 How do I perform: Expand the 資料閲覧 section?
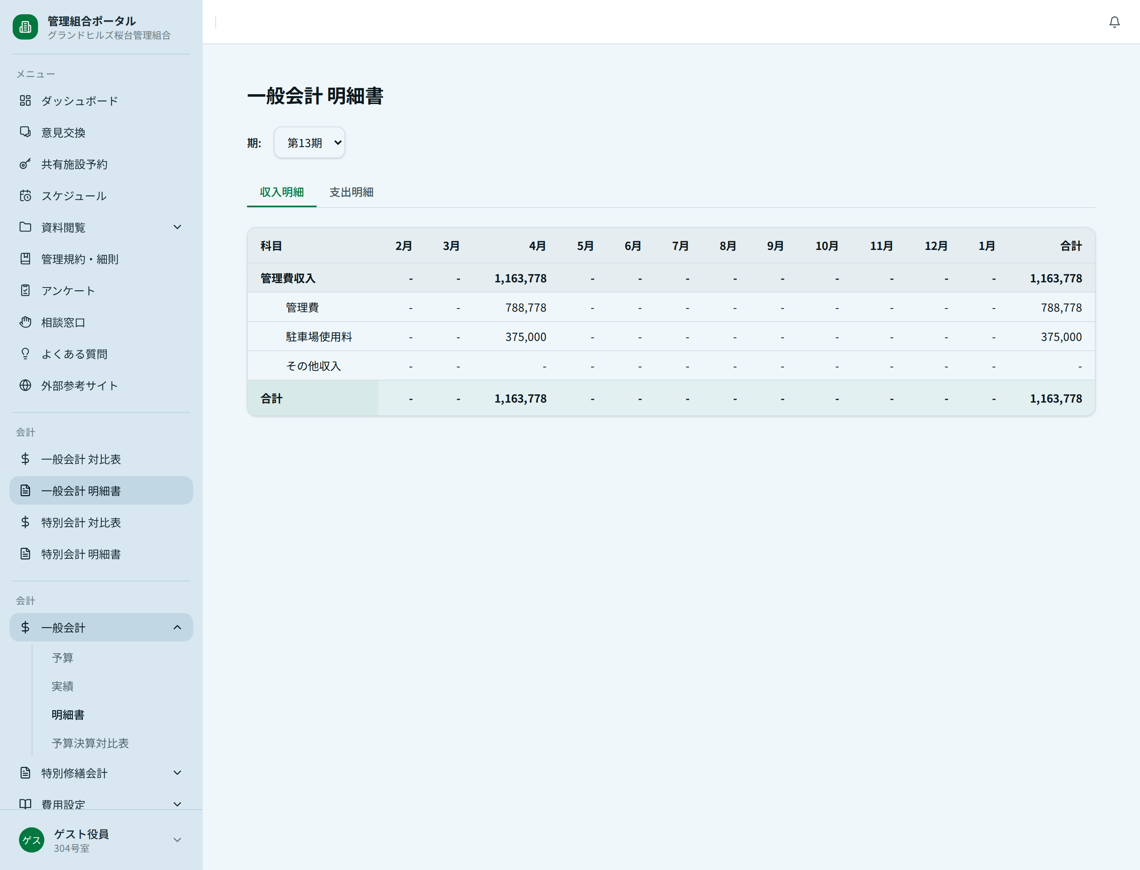pos(177,227)
